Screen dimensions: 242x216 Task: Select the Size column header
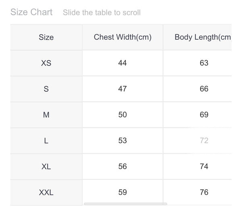click(x=46, y=37)
